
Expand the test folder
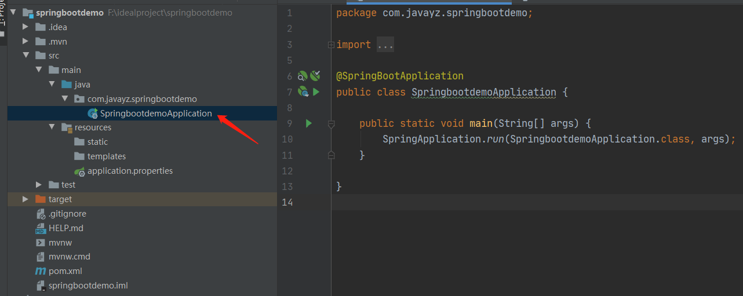click(38, 185)
